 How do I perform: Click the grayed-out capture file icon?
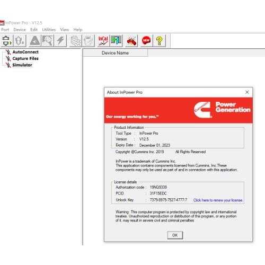(88, 41)
